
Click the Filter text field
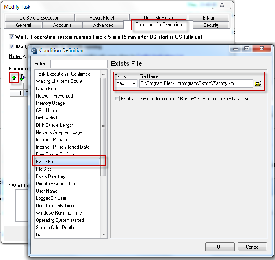click(79, 64)
